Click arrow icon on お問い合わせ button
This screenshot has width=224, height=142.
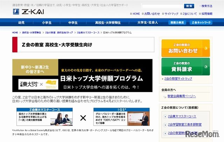click(x=206, y=48)
